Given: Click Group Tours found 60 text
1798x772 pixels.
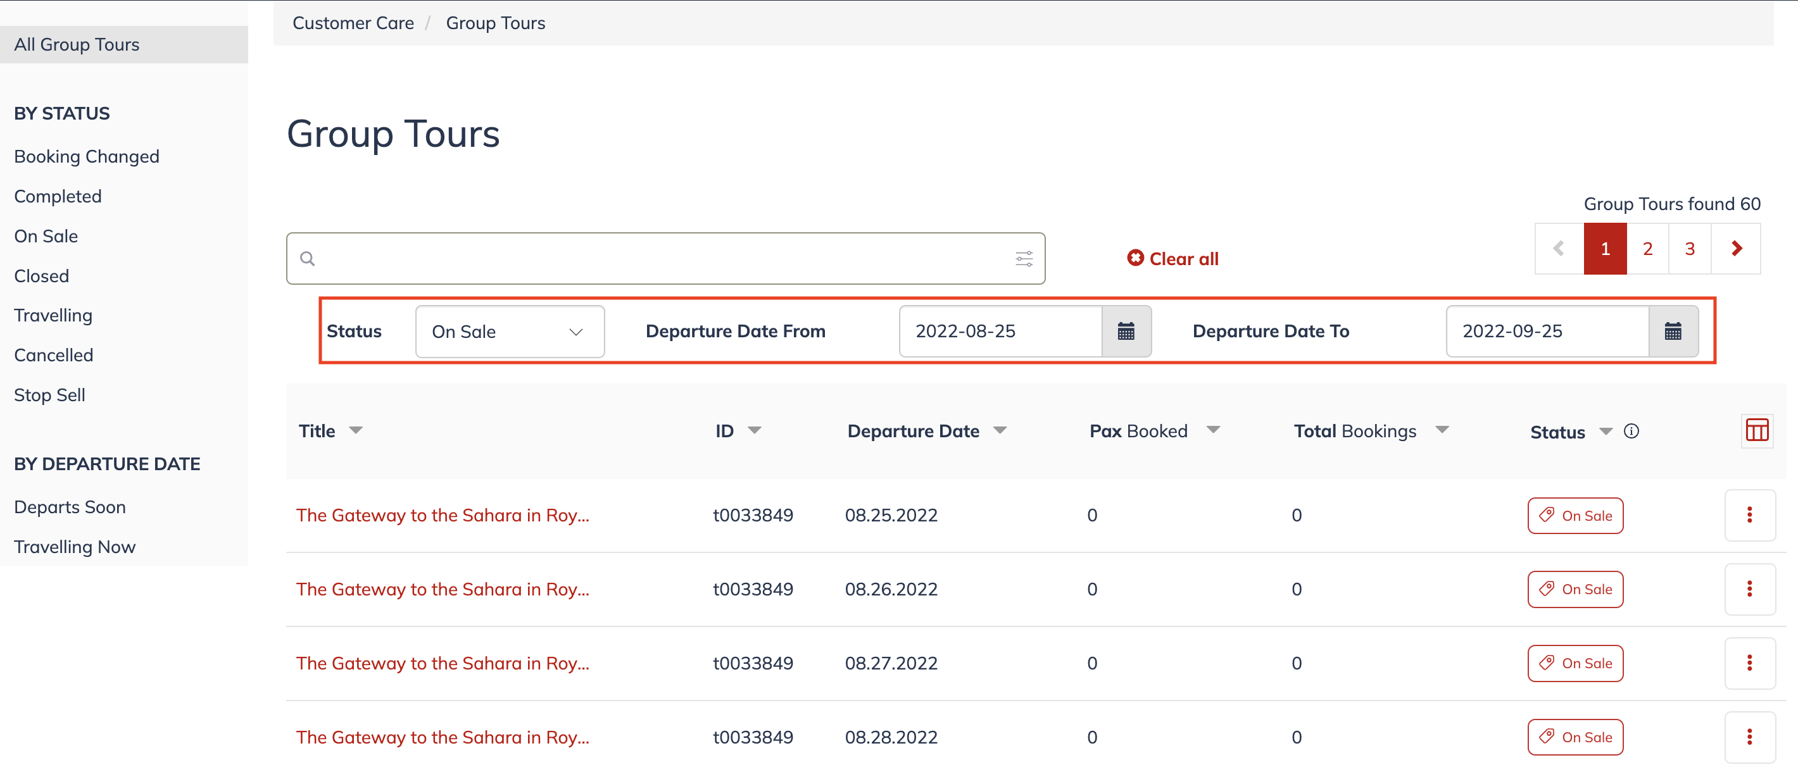Looking at the screenshot, I should (1671, 204).
